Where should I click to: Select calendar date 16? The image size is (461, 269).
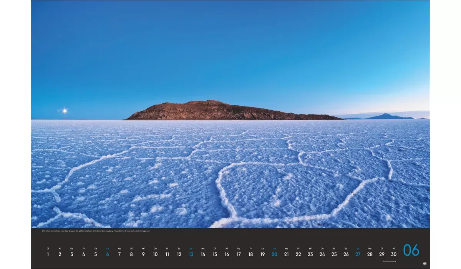227,254
